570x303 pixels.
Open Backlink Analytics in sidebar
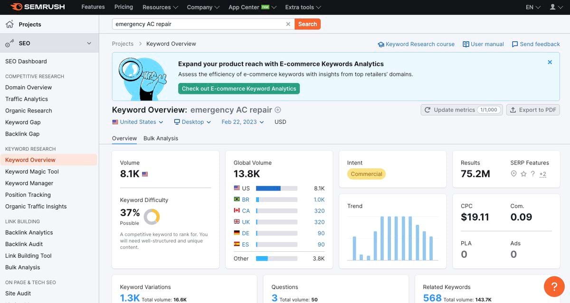[x=29, y=232]
